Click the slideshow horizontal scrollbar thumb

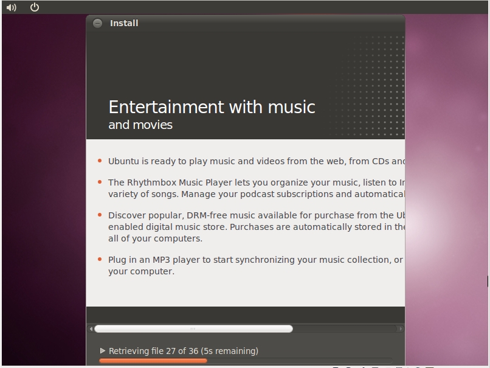tap(193, 328)
